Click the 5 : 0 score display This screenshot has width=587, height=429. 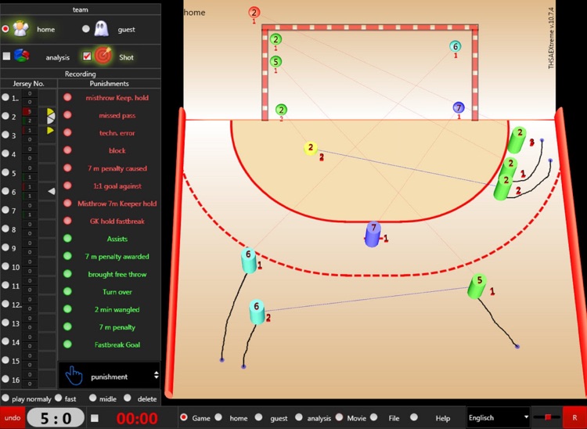(56, 418)
